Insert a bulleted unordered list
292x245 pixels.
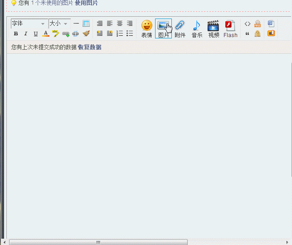(130, 33)
